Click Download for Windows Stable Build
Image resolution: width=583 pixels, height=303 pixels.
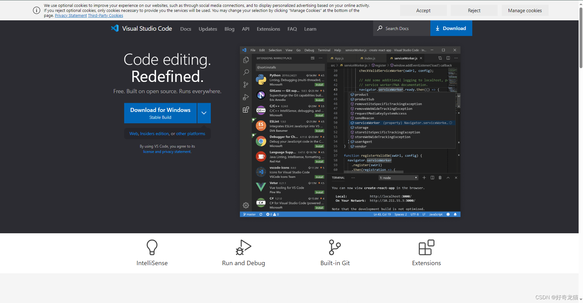[x=160, y=113]
